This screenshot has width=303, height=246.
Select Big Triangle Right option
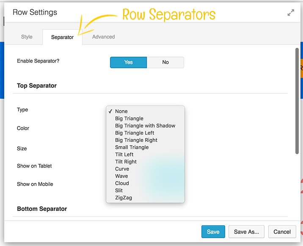click(x=136, y=140)
